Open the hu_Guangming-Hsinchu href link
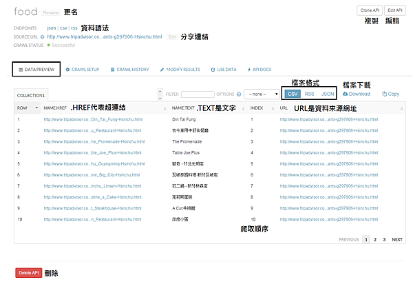This screenshot has height=282, width=413. [x=94, y=164]
